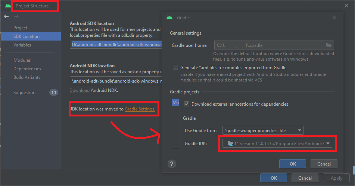
Task: Go back with the left arrow icon
Action: pos(6,16)
